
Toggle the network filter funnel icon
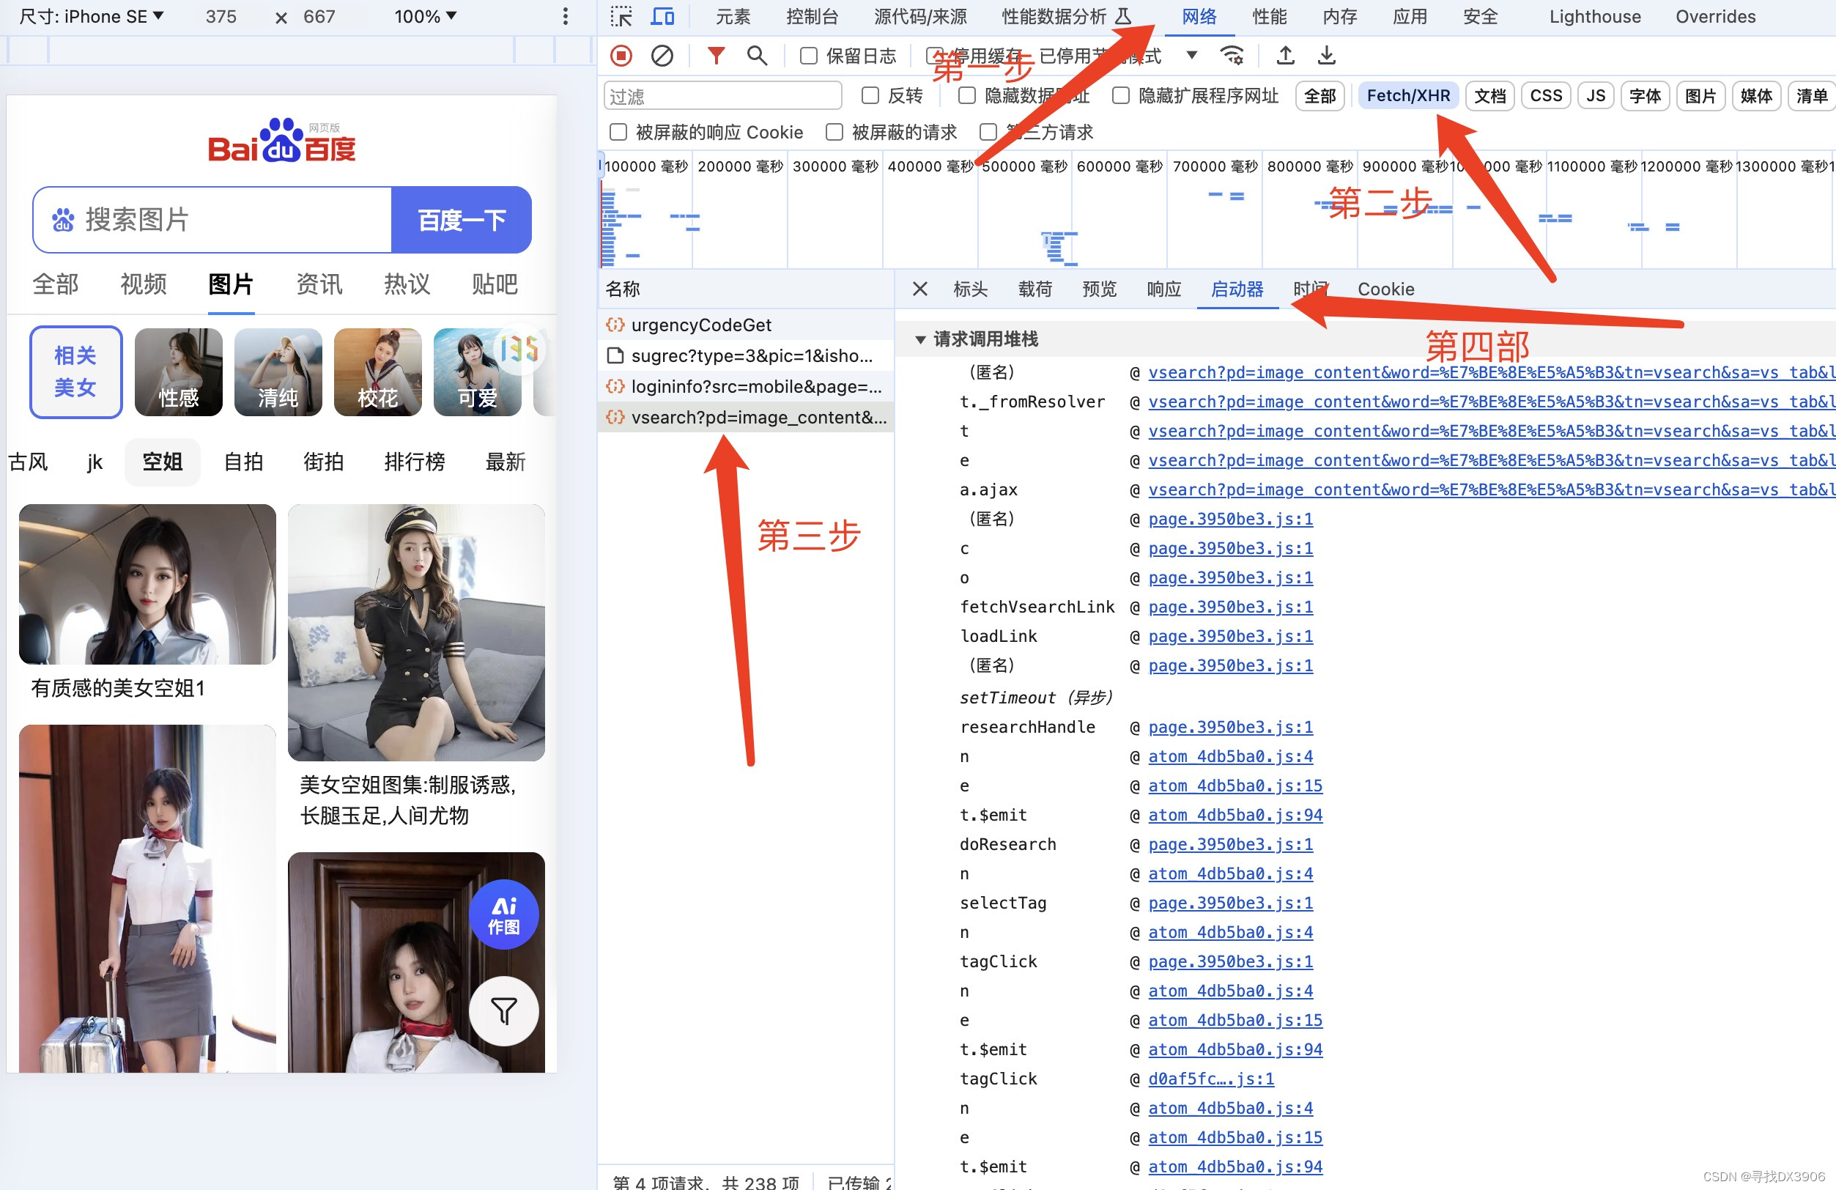[x=716, y=56]
